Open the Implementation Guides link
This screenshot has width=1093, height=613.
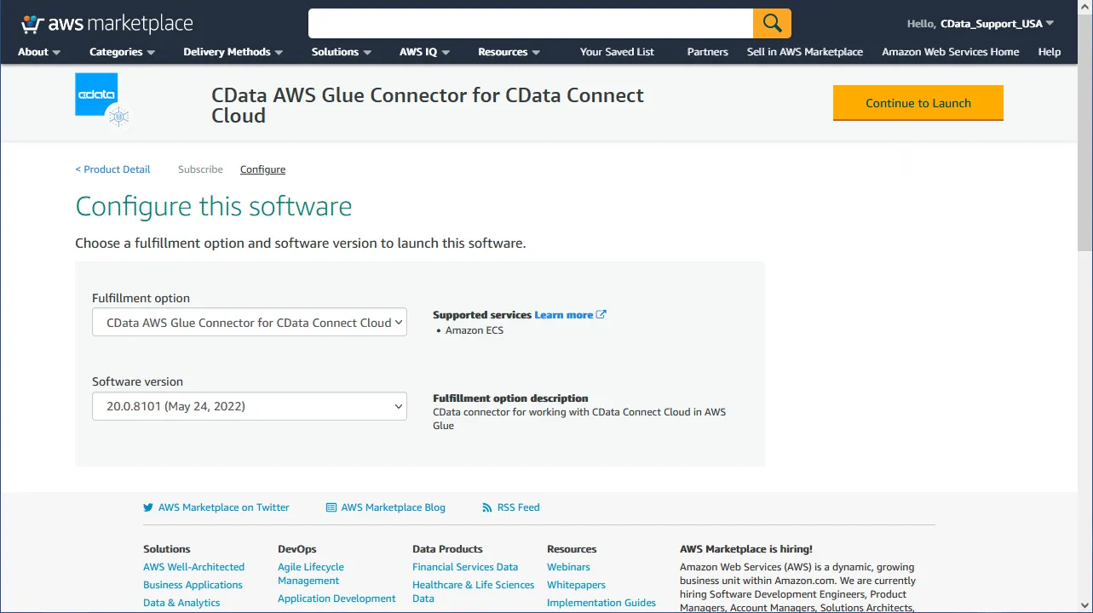click(601, 602)
